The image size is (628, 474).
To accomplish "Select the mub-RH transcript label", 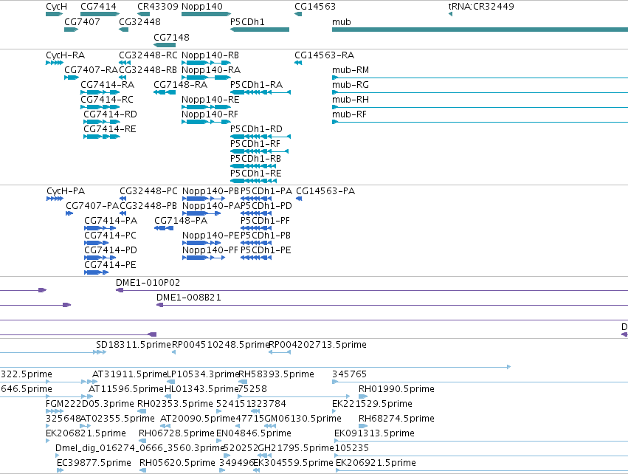I will pos(351,100).
